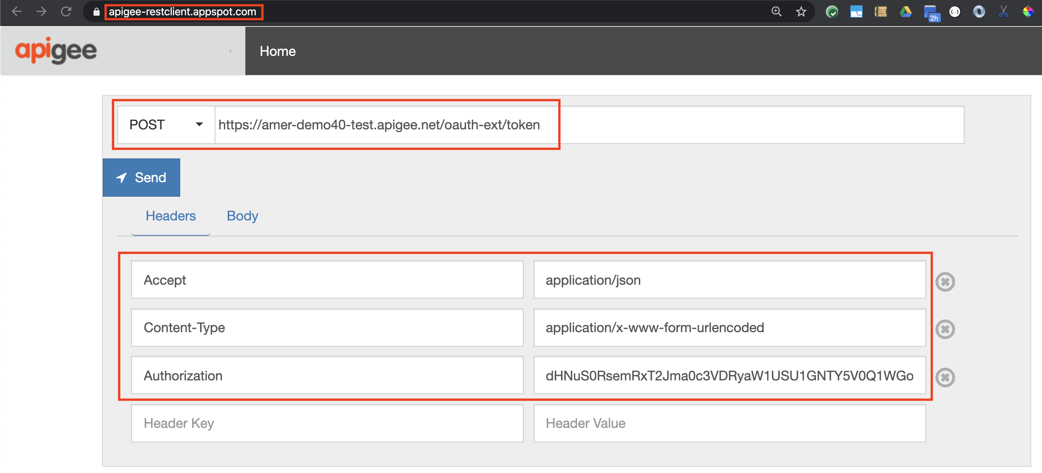Edit the Content-Type header key field

(x=327, y=327)
